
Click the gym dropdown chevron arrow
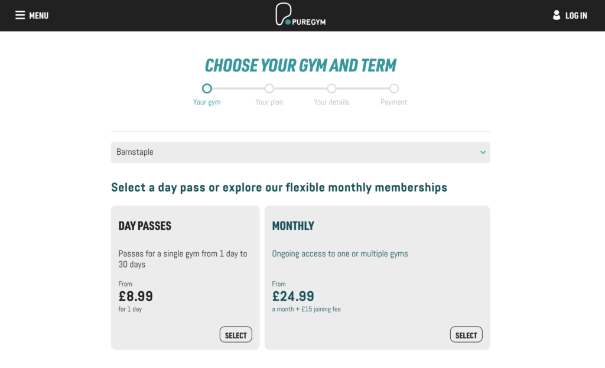coord(483,152)
